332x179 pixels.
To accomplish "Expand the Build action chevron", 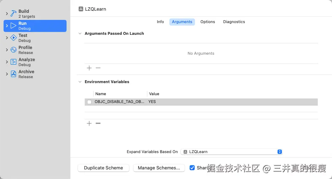I will click(x=7, y=14).
